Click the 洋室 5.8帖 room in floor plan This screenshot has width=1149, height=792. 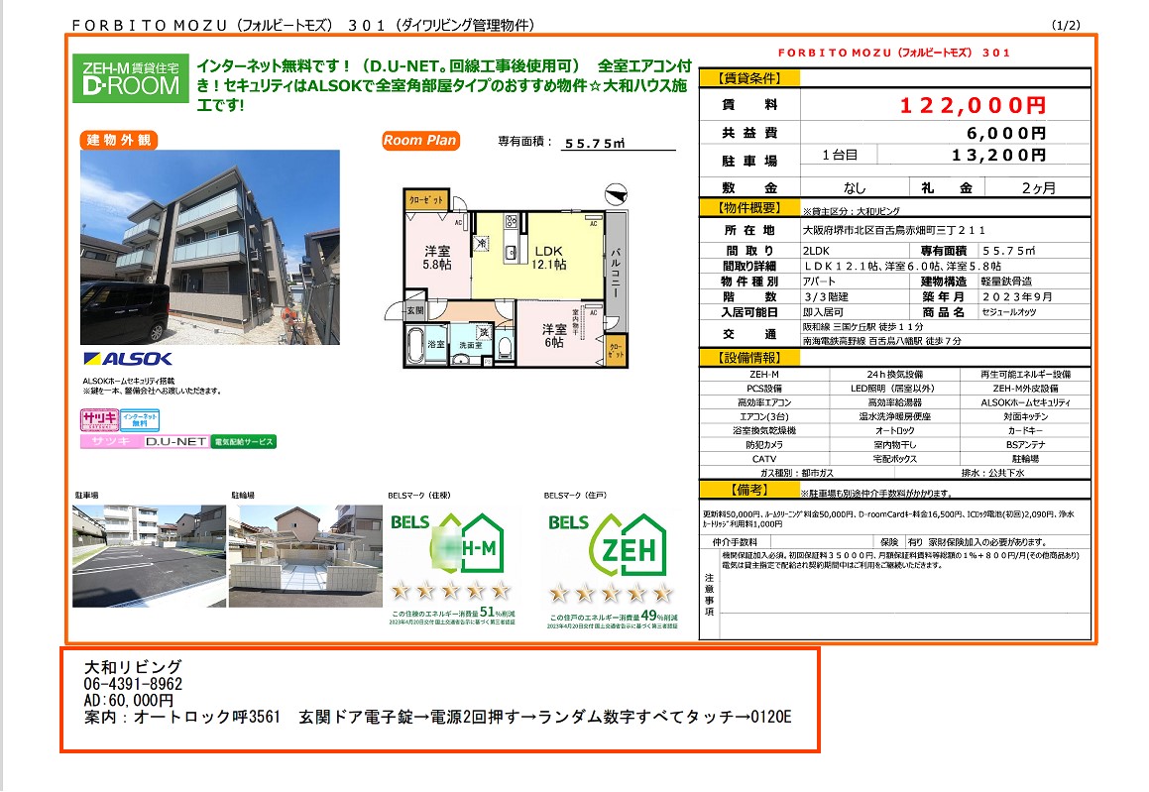tap(437, 257)
